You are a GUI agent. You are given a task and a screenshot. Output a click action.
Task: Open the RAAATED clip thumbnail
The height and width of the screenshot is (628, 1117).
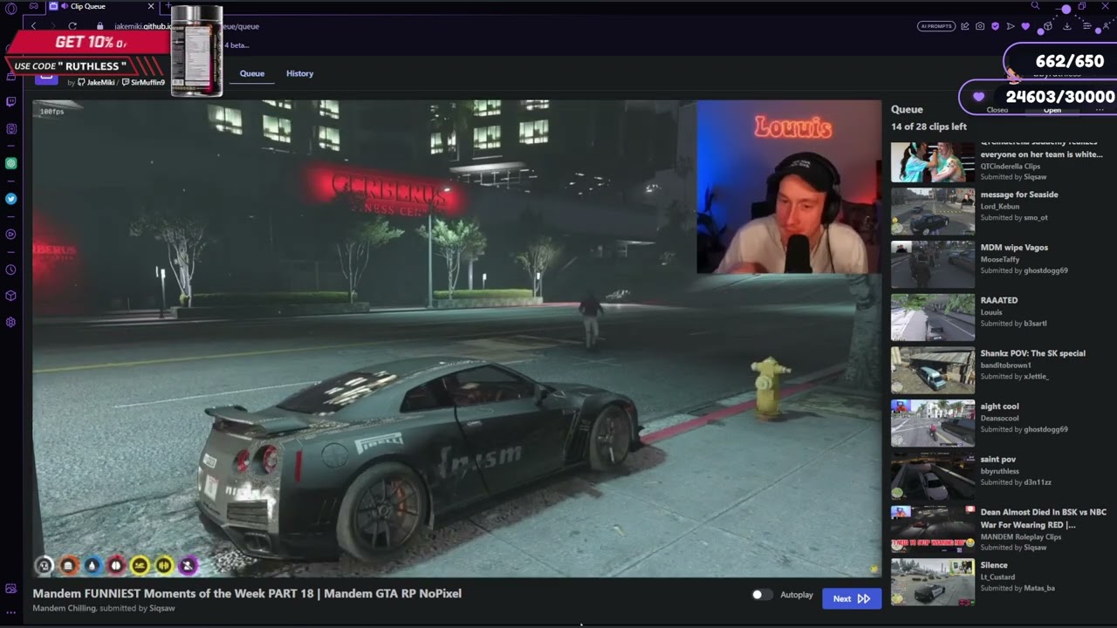click(933, 317)
